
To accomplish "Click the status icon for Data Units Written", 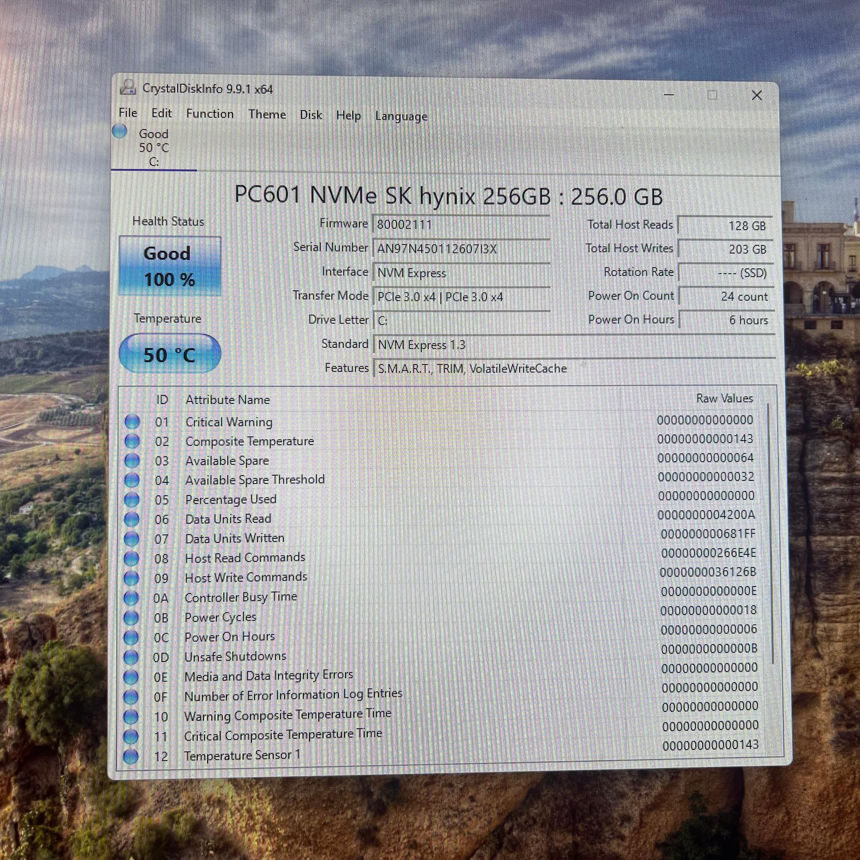I will click(131, 539).
